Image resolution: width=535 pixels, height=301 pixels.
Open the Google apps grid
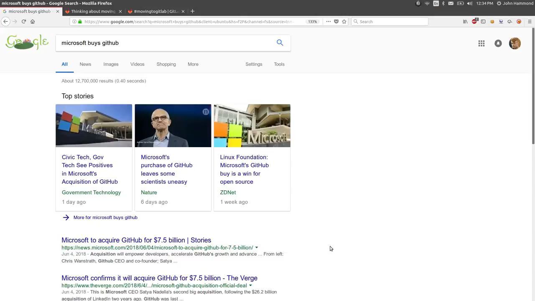tap(481, 43)
